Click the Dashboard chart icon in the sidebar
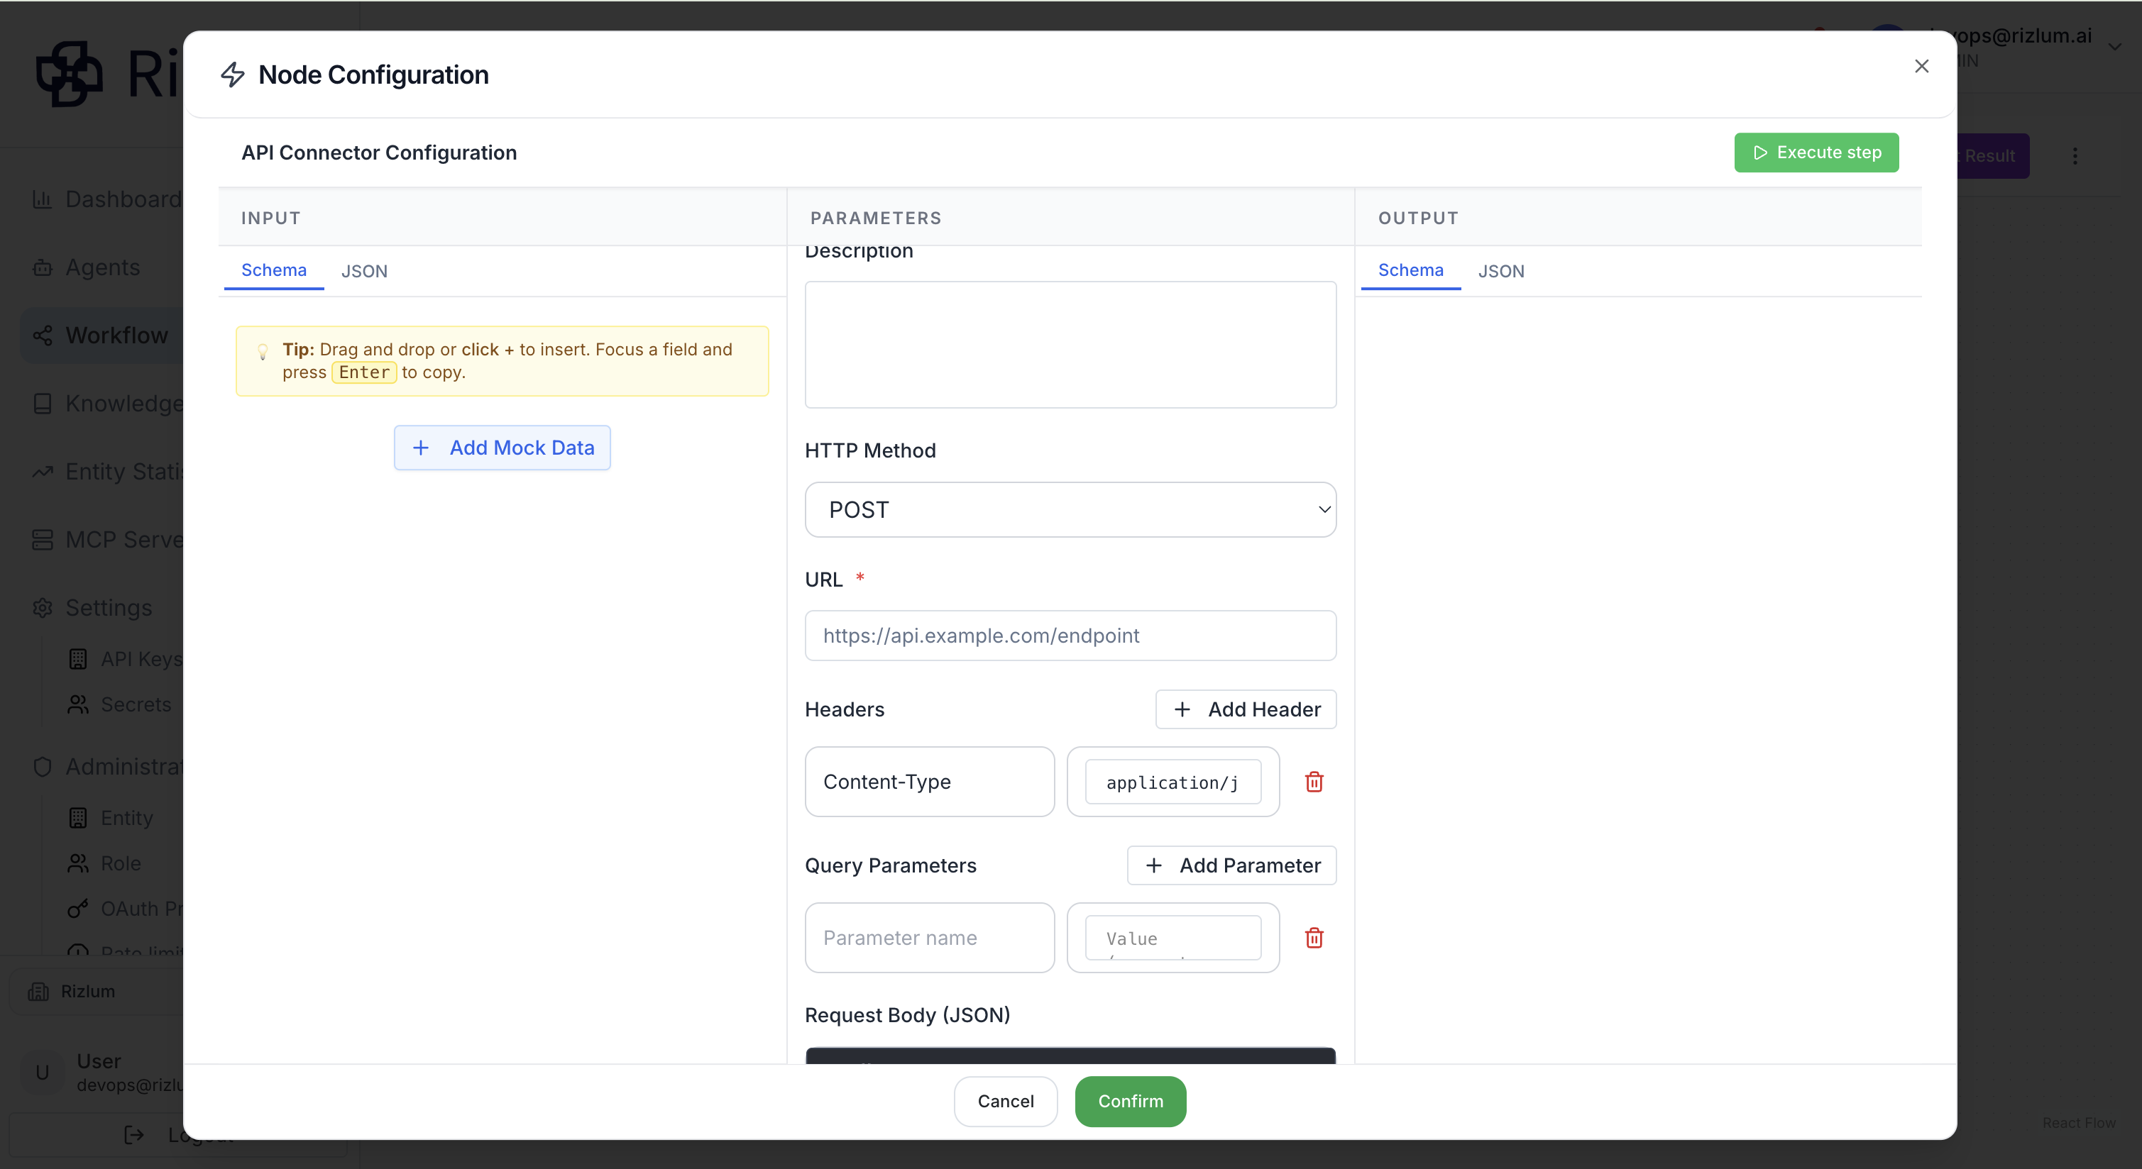The image size is (2142, 1169). click(43, 199)
